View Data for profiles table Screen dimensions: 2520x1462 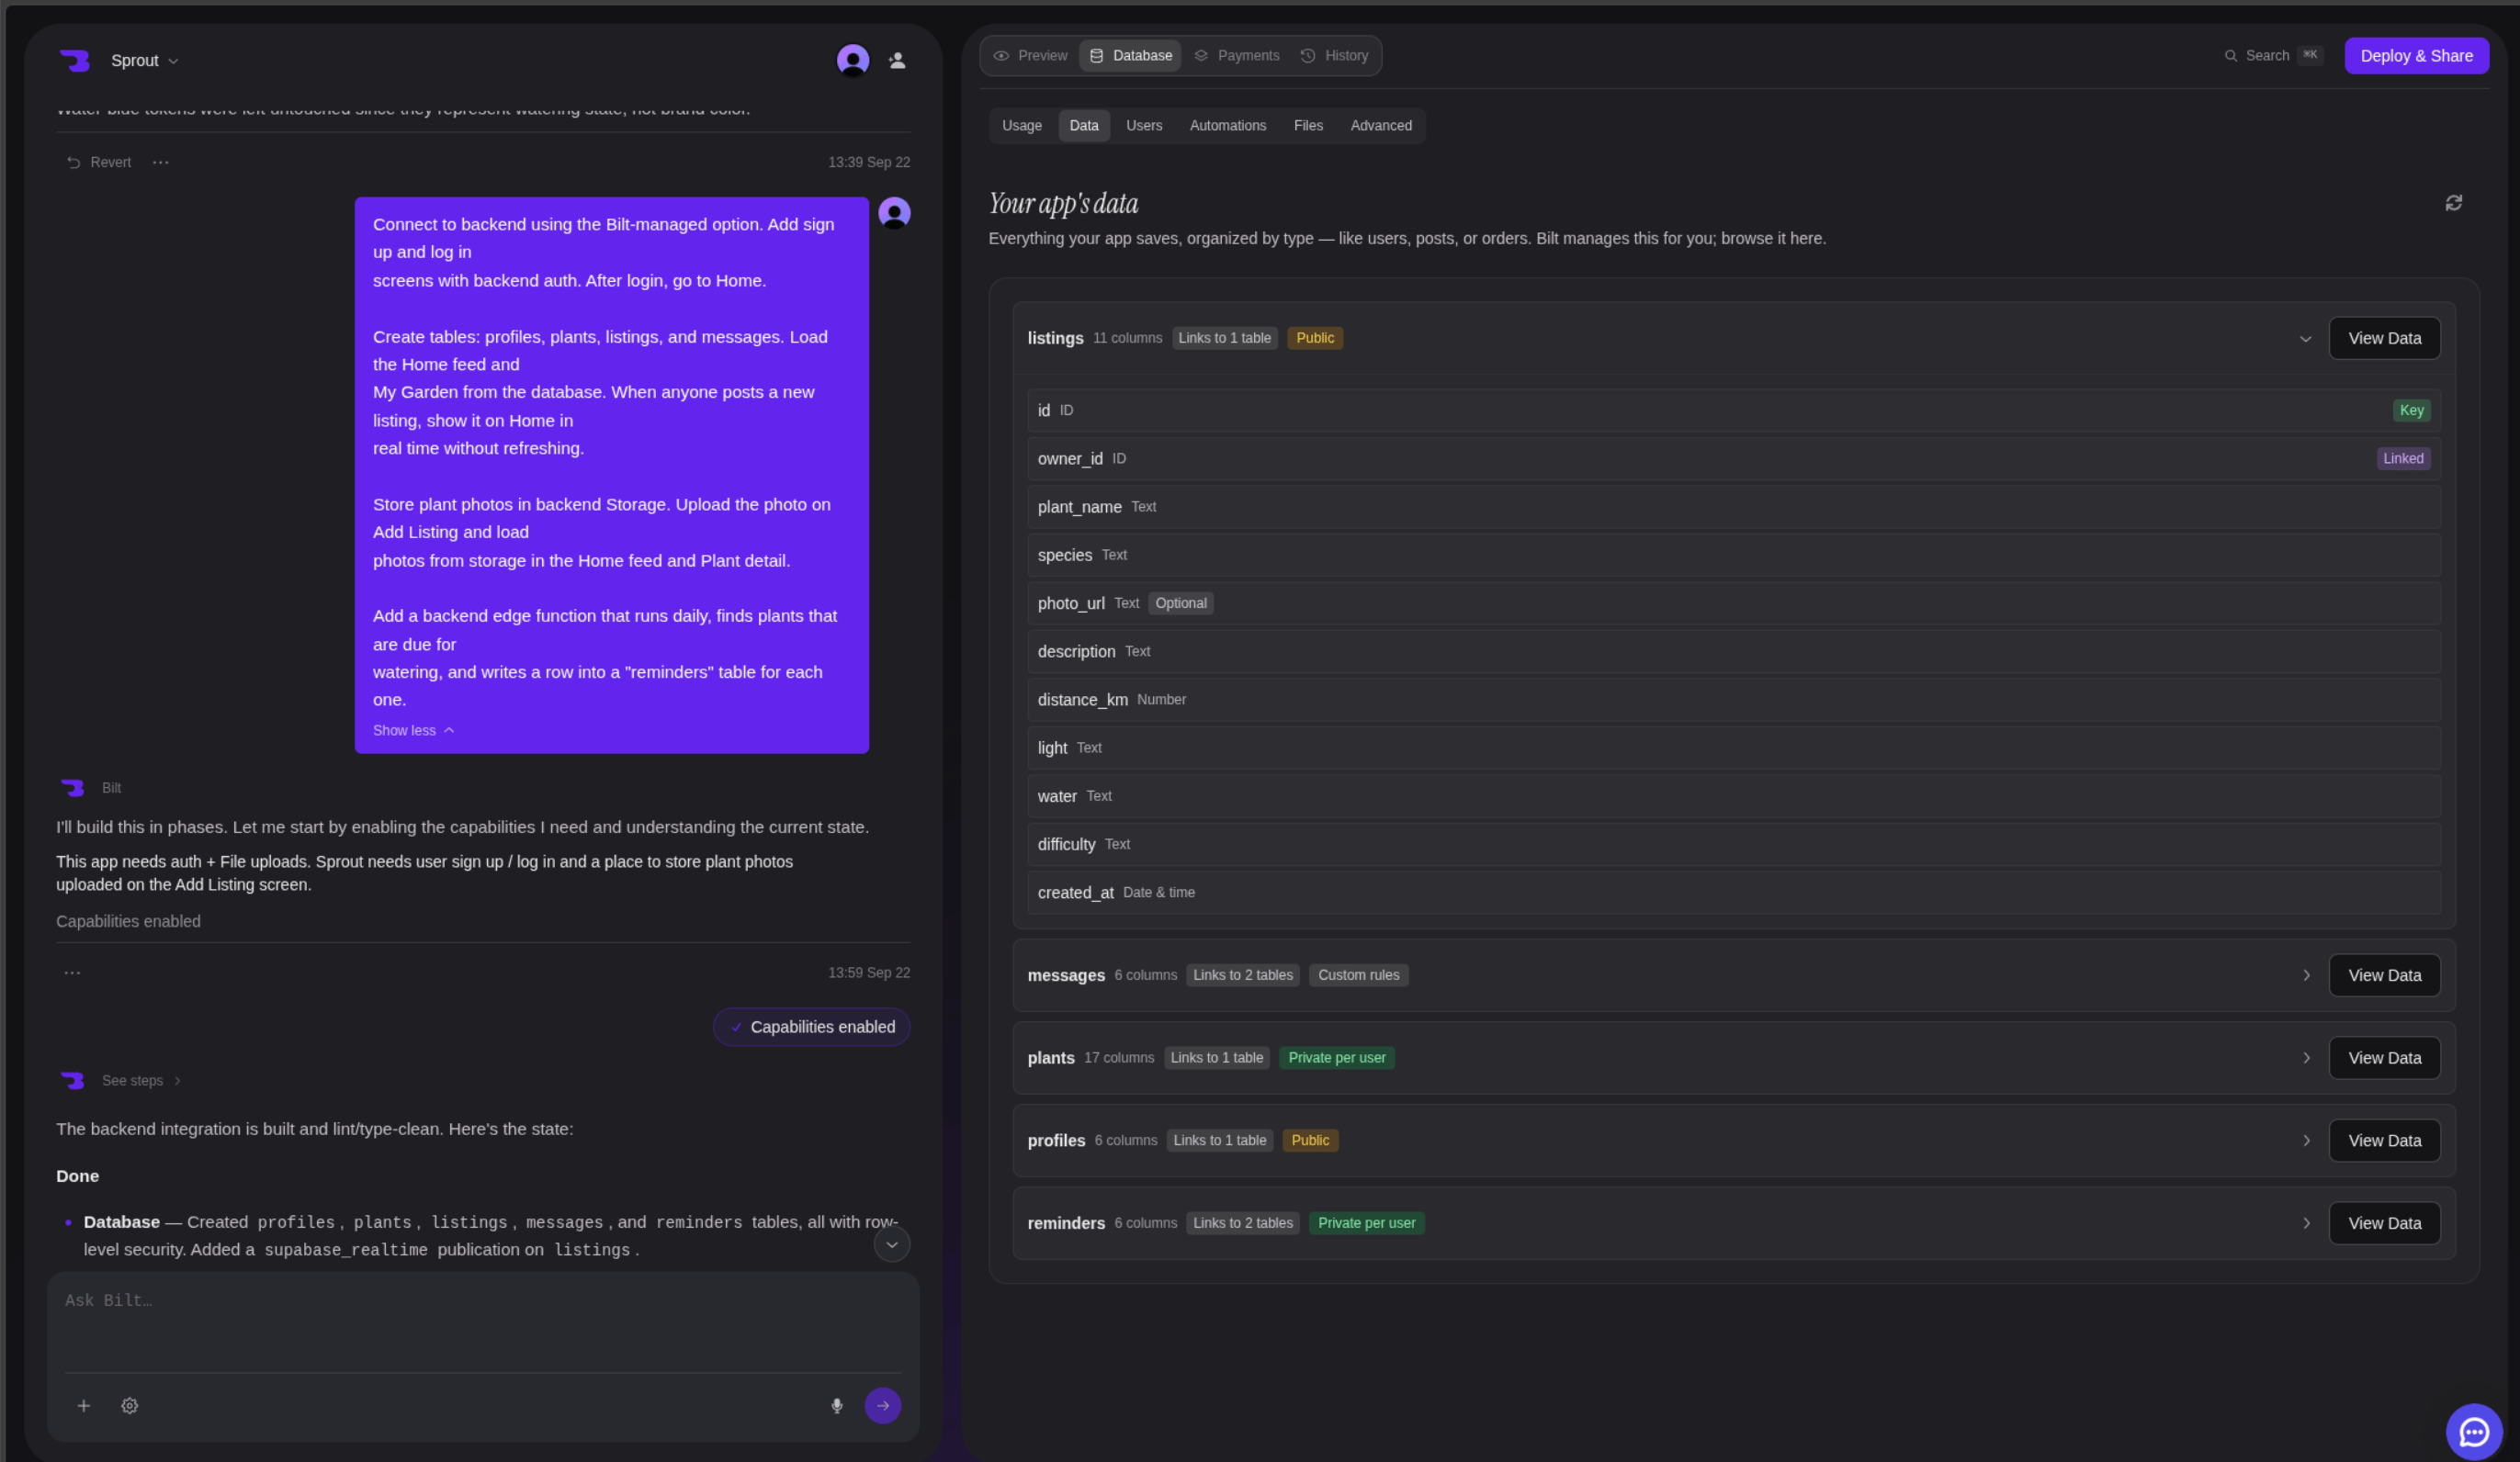tap(2384, 1141)
